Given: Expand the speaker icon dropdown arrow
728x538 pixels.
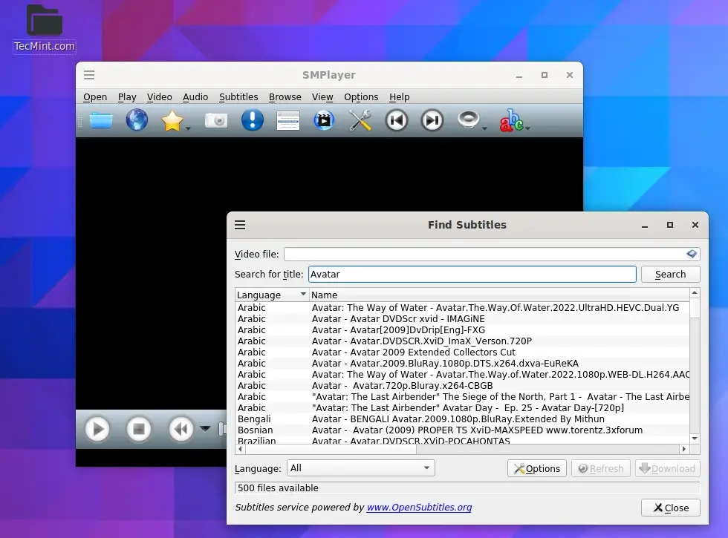Looking at the screenshot, I should click(x=484, y=128).
